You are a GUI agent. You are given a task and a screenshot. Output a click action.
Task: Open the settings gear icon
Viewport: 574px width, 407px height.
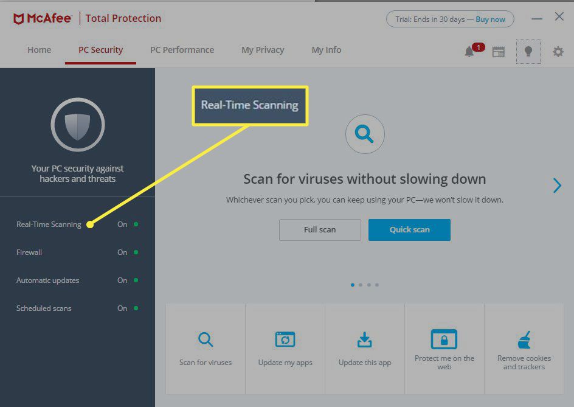coord(558,52)
